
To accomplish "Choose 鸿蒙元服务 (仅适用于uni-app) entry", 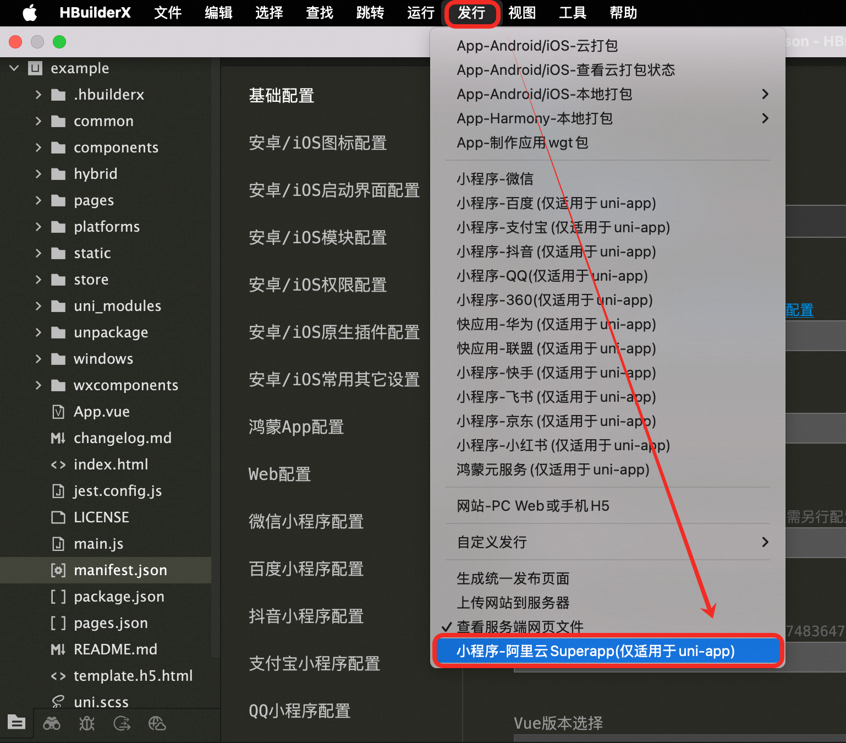I will tap(608, 469).
